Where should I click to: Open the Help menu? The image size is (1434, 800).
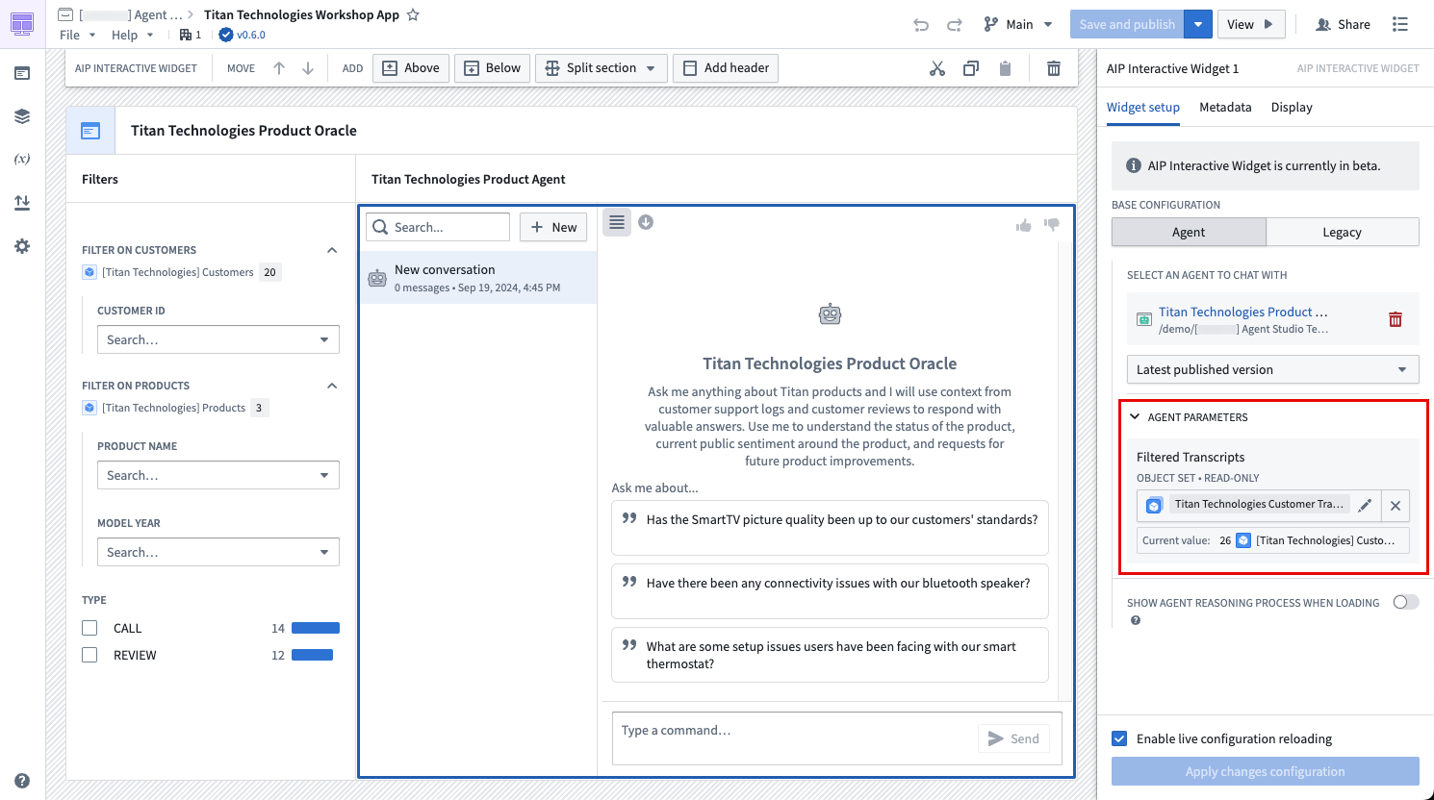132,35
